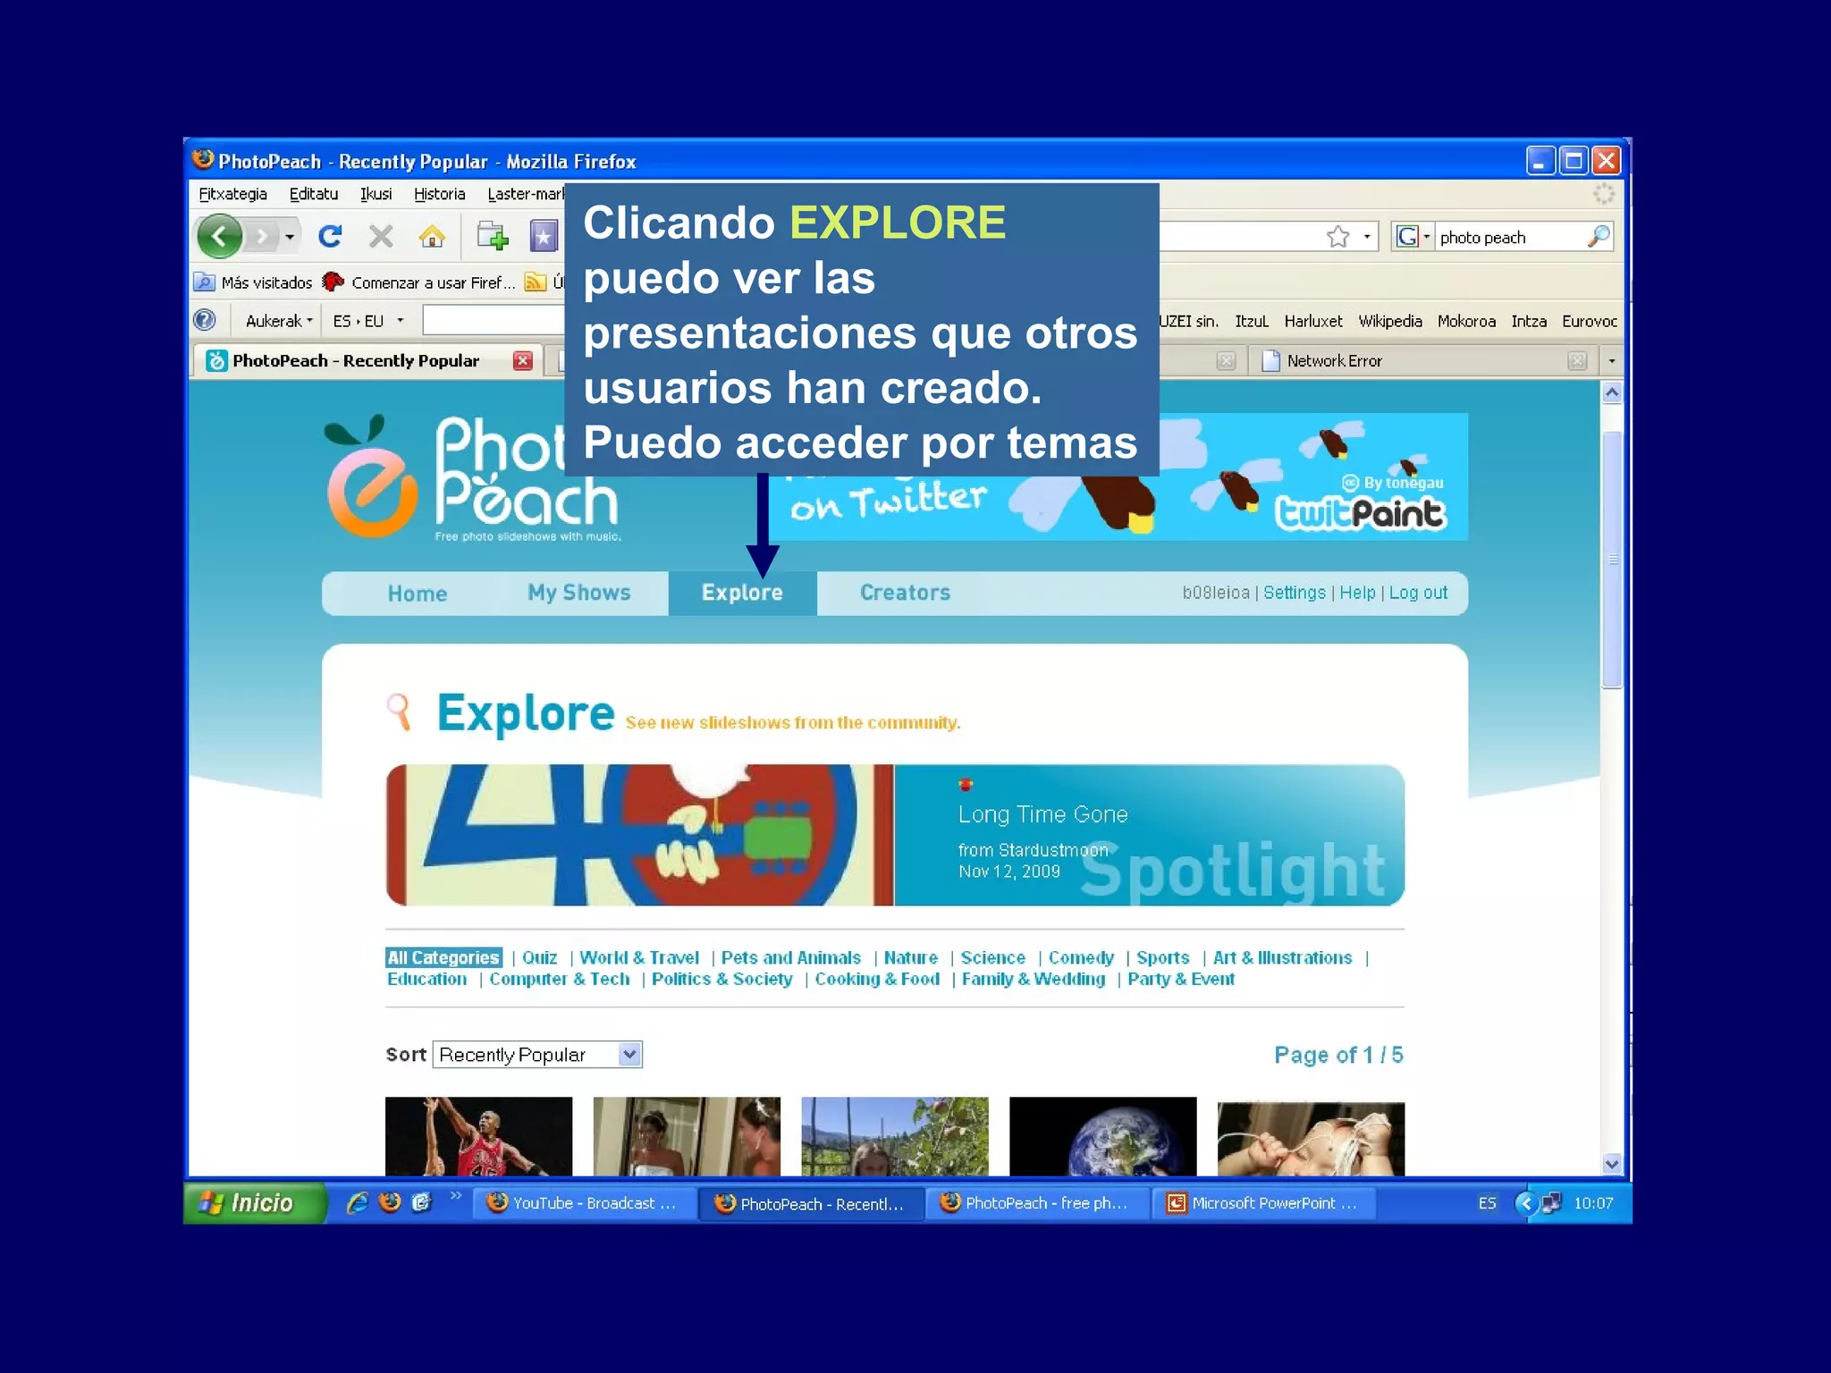Open the Ikusi menu
This screenshot has height=1373, width=1831.
[375, 194]
